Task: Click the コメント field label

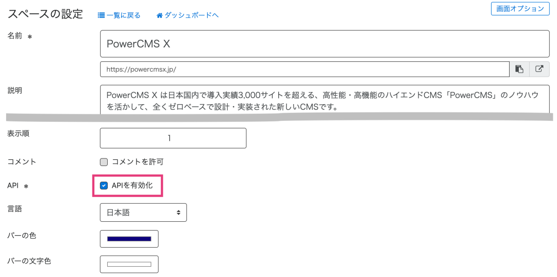Action: coord(22,161)
